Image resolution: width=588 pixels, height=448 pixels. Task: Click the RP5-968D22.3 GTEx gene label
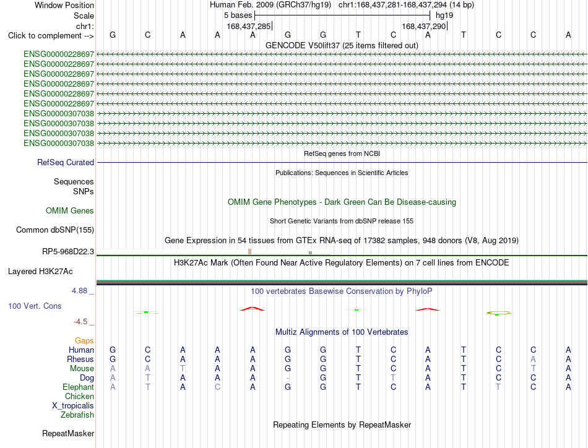coord(68,252)
